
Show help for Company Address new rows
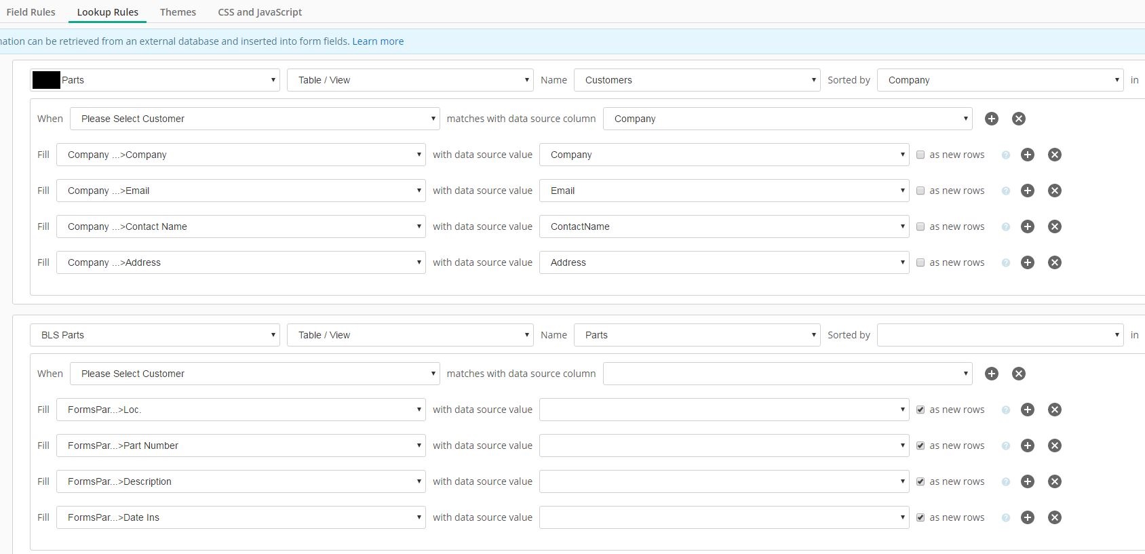[1006, 263]
